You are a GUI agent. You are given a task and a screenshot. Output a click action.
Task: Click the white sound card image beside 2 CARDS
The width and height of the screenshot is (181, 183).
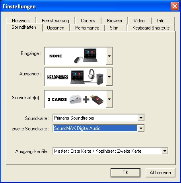click(x=76, y=99)
